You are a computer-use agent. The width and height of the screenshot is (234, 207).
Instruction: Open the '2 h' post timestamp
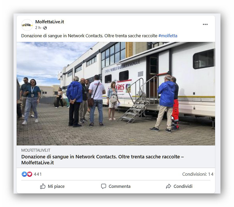[38, 28]
